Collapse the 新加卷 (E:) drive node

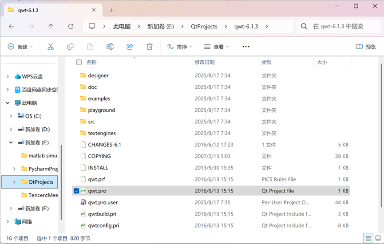pyautogui.click(x=11, y=142)
